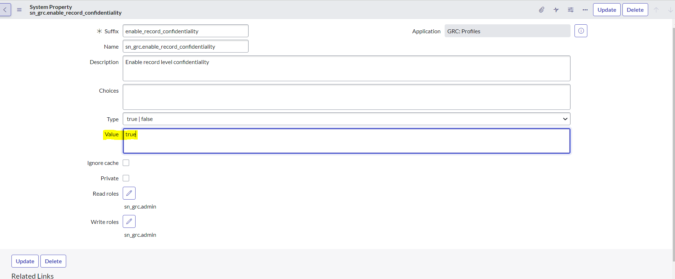Go to next record with down arrow
This screenshot has height=279, width=675.
point(670,10)
